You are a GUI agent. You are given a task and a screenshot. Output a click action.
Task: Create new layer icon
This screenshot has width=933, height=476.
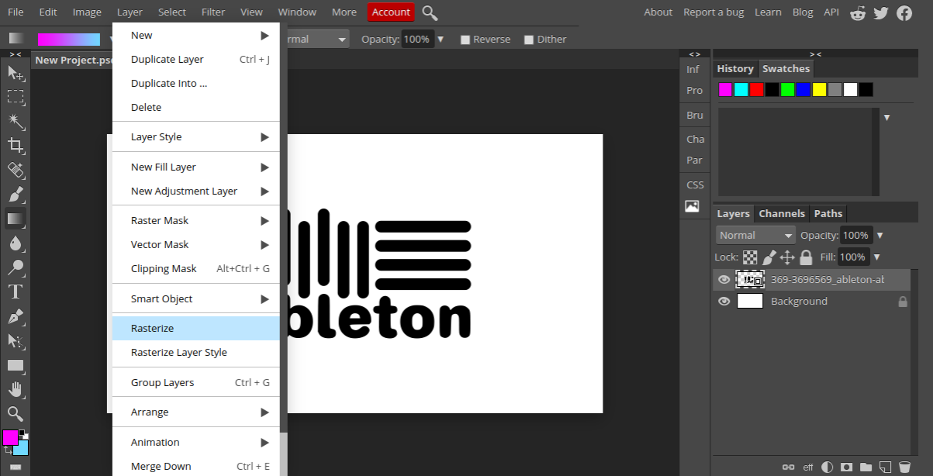(x=885, y=467)
